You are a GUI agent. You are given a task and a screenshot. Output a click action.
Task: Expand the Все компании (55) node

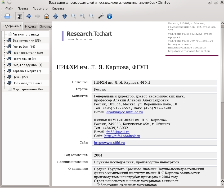(x=4, y=41)
